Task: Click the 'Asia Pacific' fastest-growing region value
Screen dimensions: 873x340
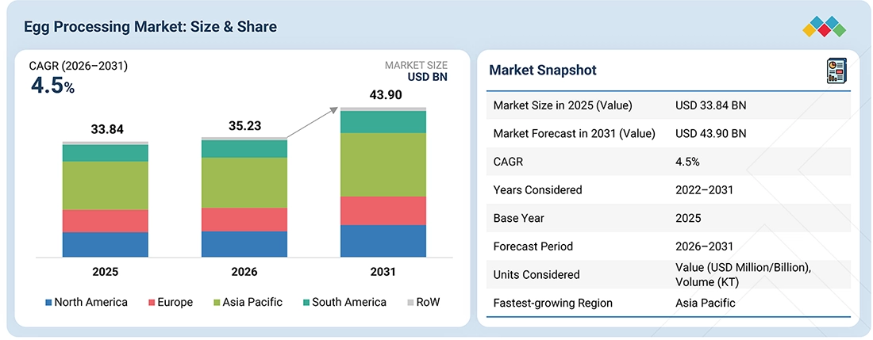Action: tap(706, 304)
